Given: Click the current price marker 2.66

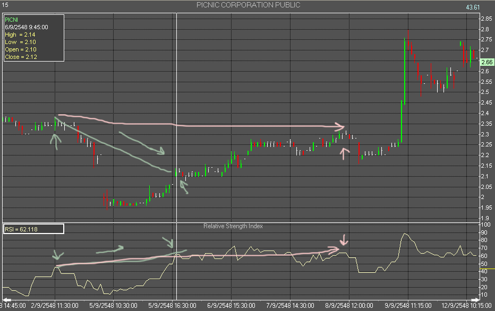Looking at the screenshot, I should pos(487,62).
